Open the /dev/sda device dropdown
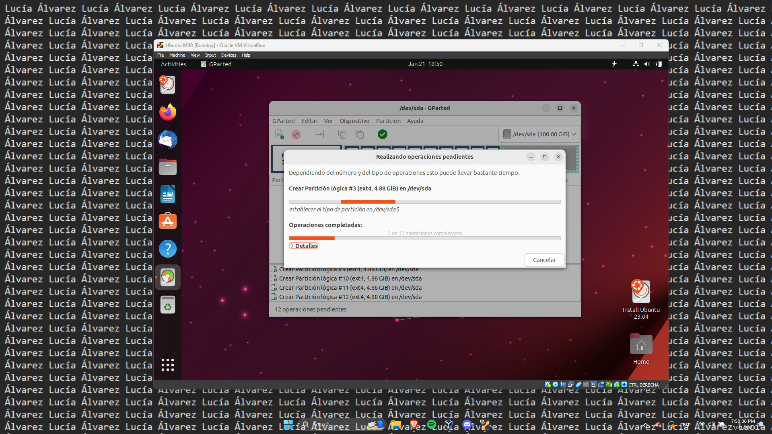 click(x=539, y=134)
